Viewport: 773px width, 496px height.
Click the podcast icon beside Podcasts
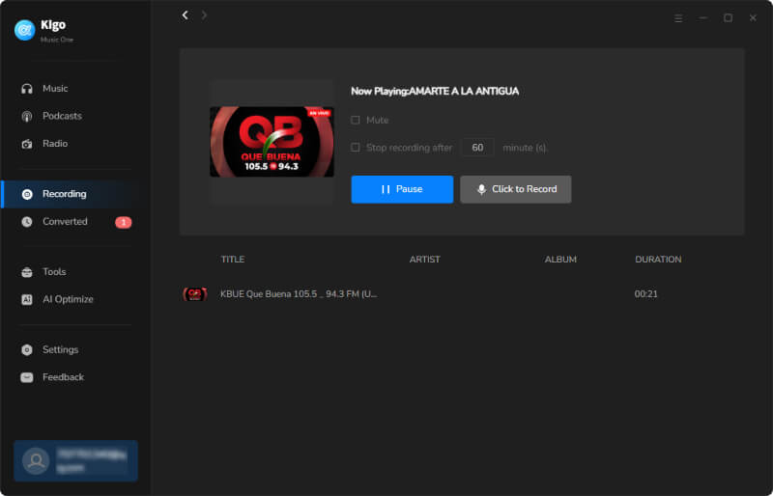tap(27, 116)
